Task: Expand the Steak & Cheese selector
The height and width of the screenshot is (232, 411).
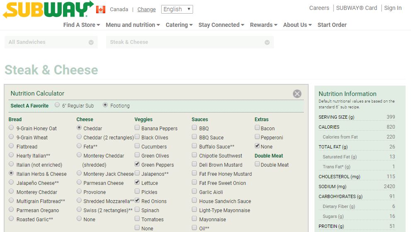Action: [190, 42]
